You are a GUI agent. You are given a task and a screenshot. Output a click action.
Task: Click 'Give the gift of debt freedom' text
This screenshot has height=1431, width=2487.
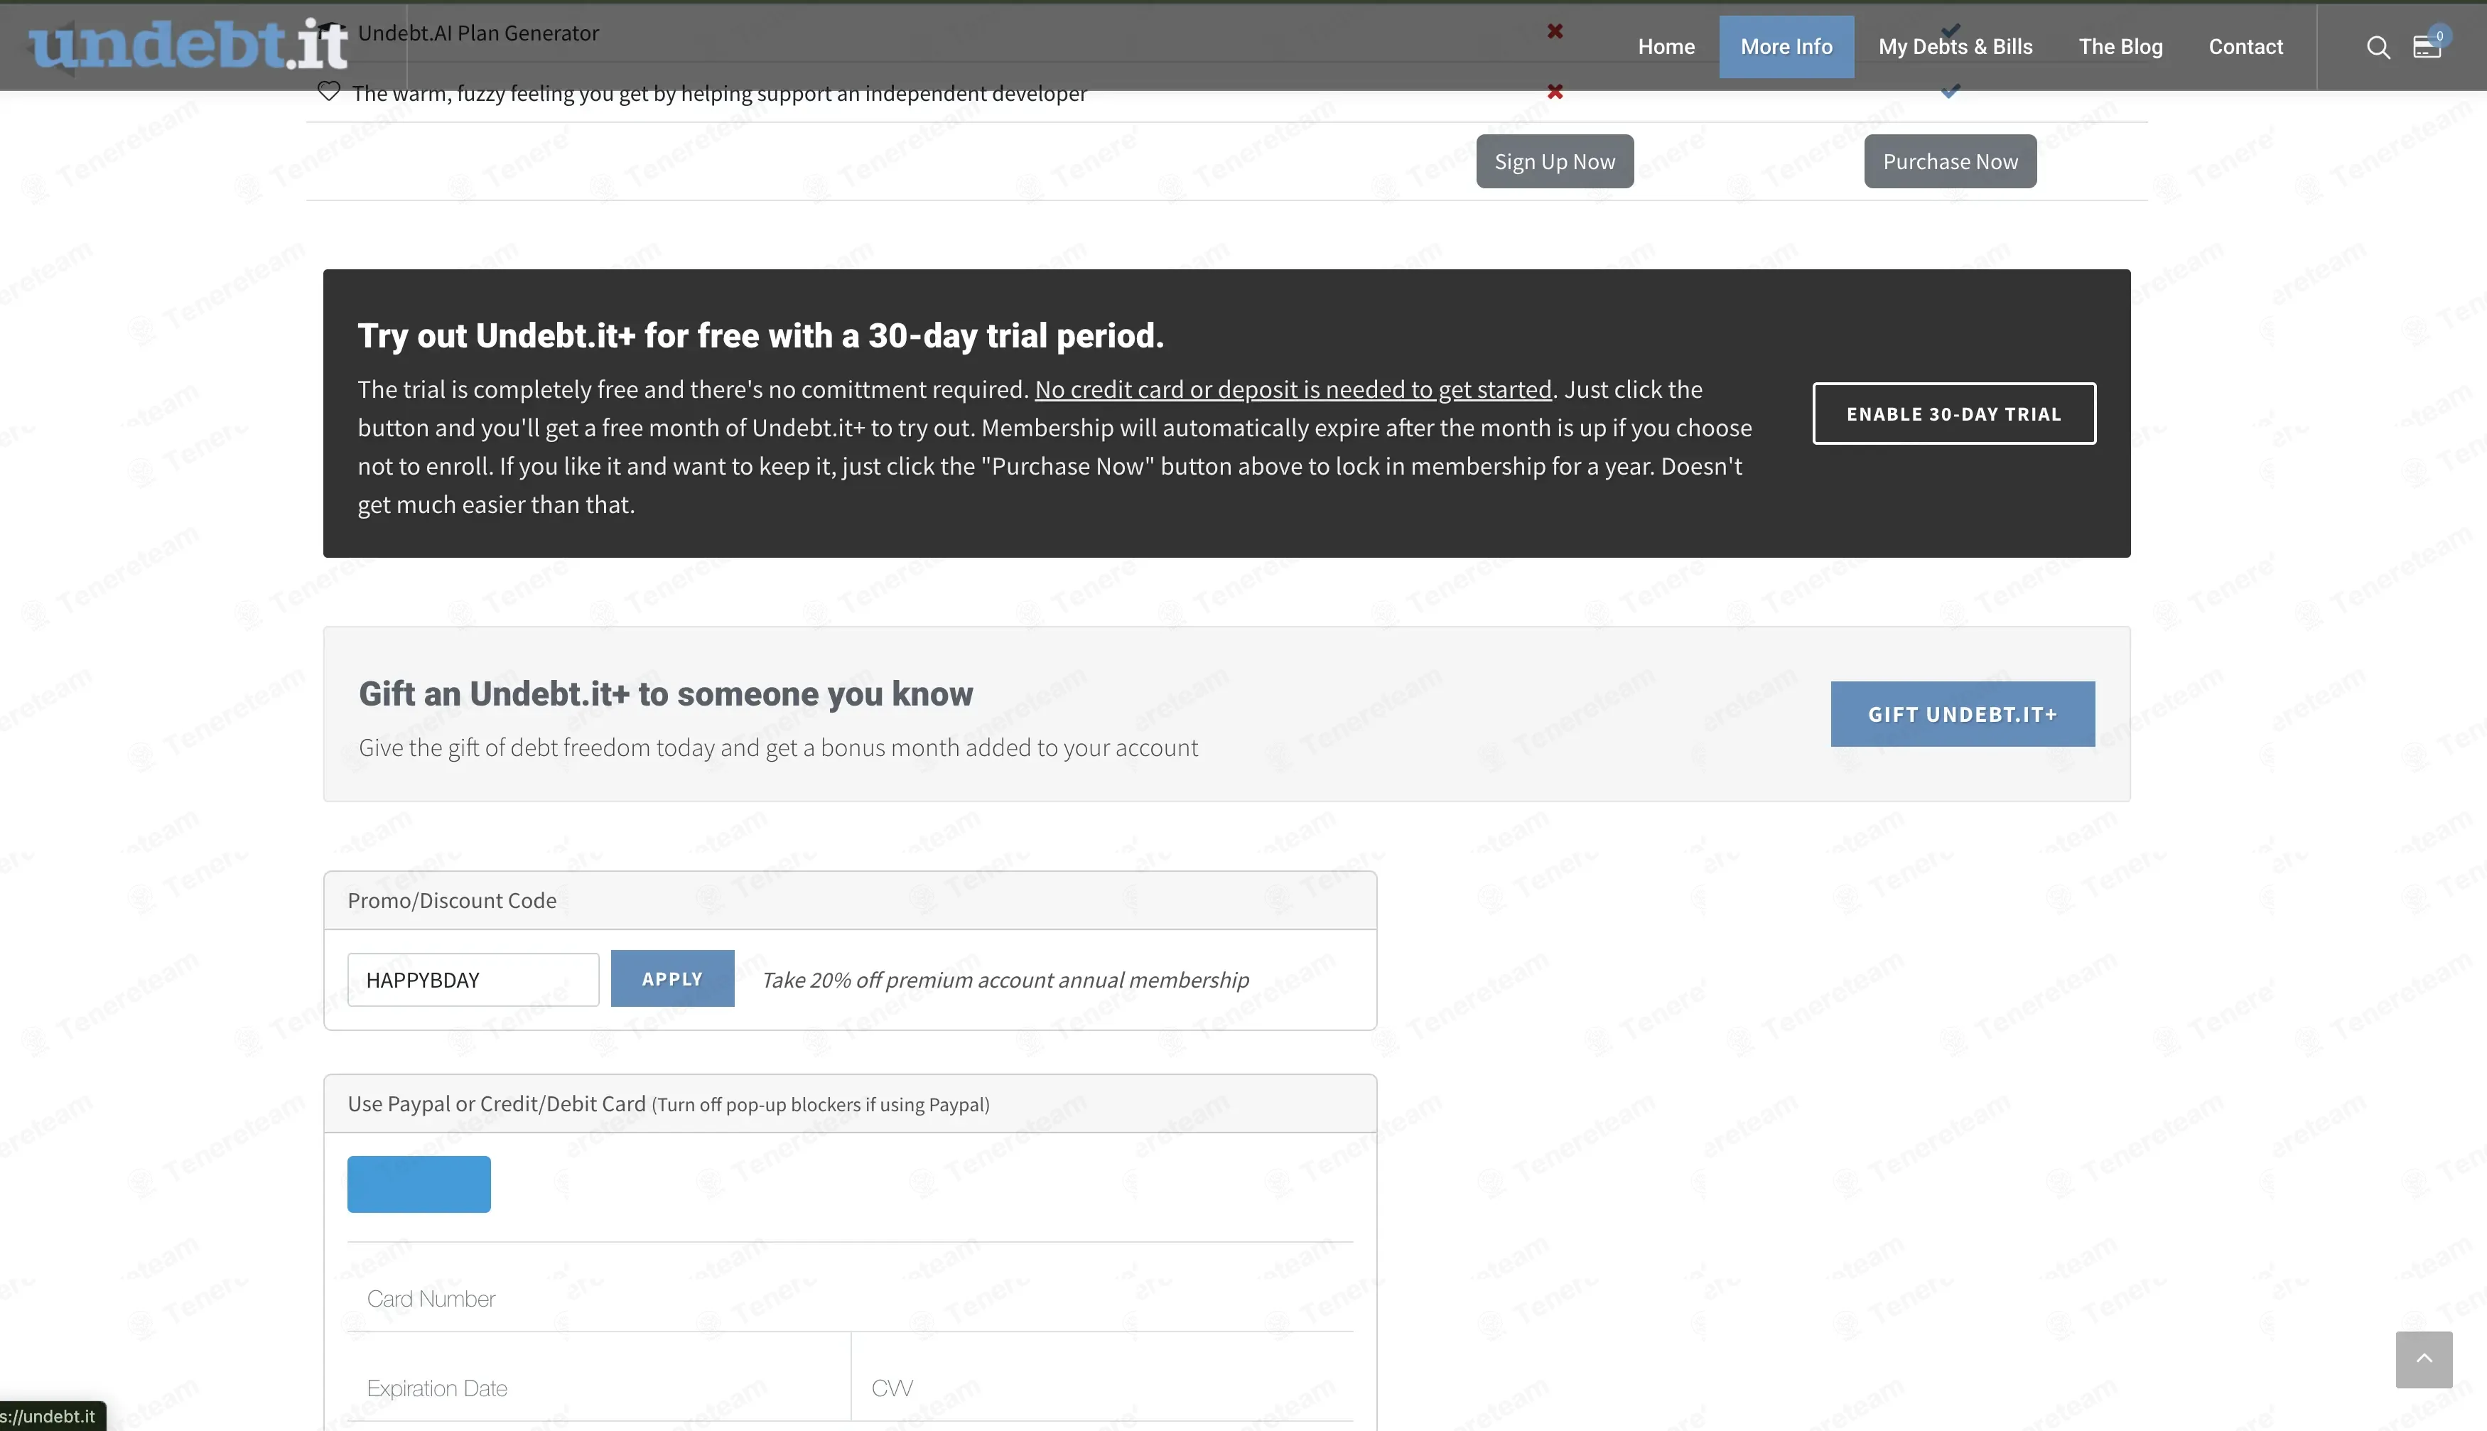click(x=777, y=748)
